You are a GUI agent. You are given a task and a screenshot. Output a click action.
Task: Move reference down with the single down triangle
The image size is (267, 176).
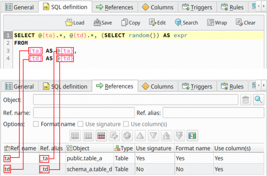tap(153, 135)
